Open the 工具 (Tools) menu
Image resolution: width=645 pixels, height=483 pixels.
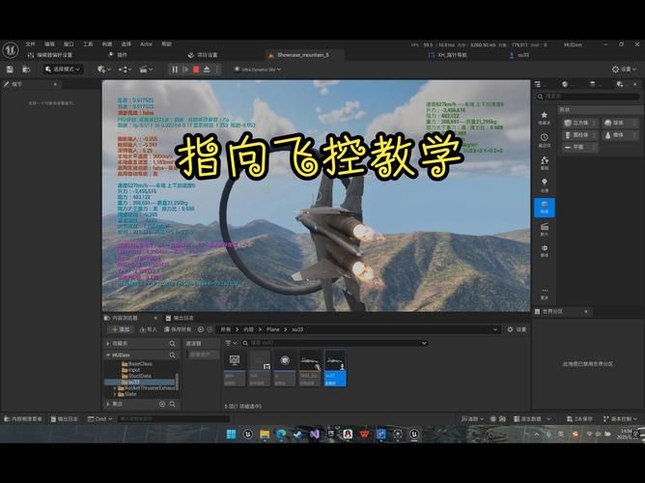coord(88,44)
